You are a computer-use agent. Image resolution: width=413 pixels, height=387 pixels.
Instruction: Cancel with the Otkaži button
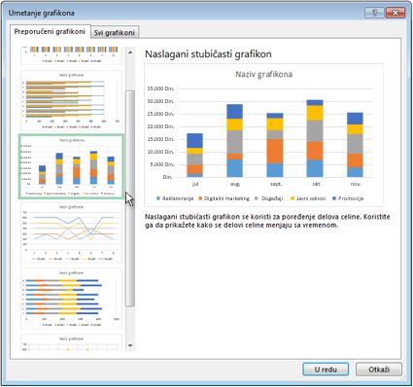pyautogui.click(x=379, y=369)
